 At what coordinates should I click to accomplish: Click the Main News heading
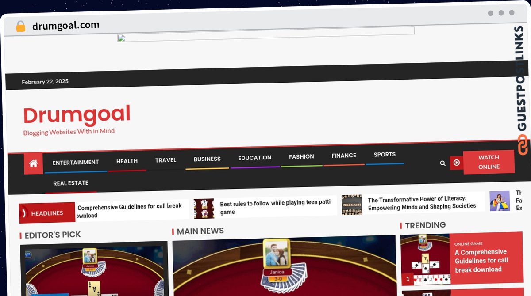click(x=200, y=231)
